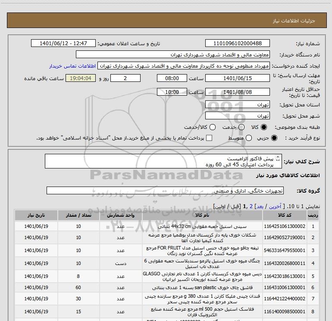
Task: Click the فلاسک استیل 500 ml item name
Action: pos(202,312)
